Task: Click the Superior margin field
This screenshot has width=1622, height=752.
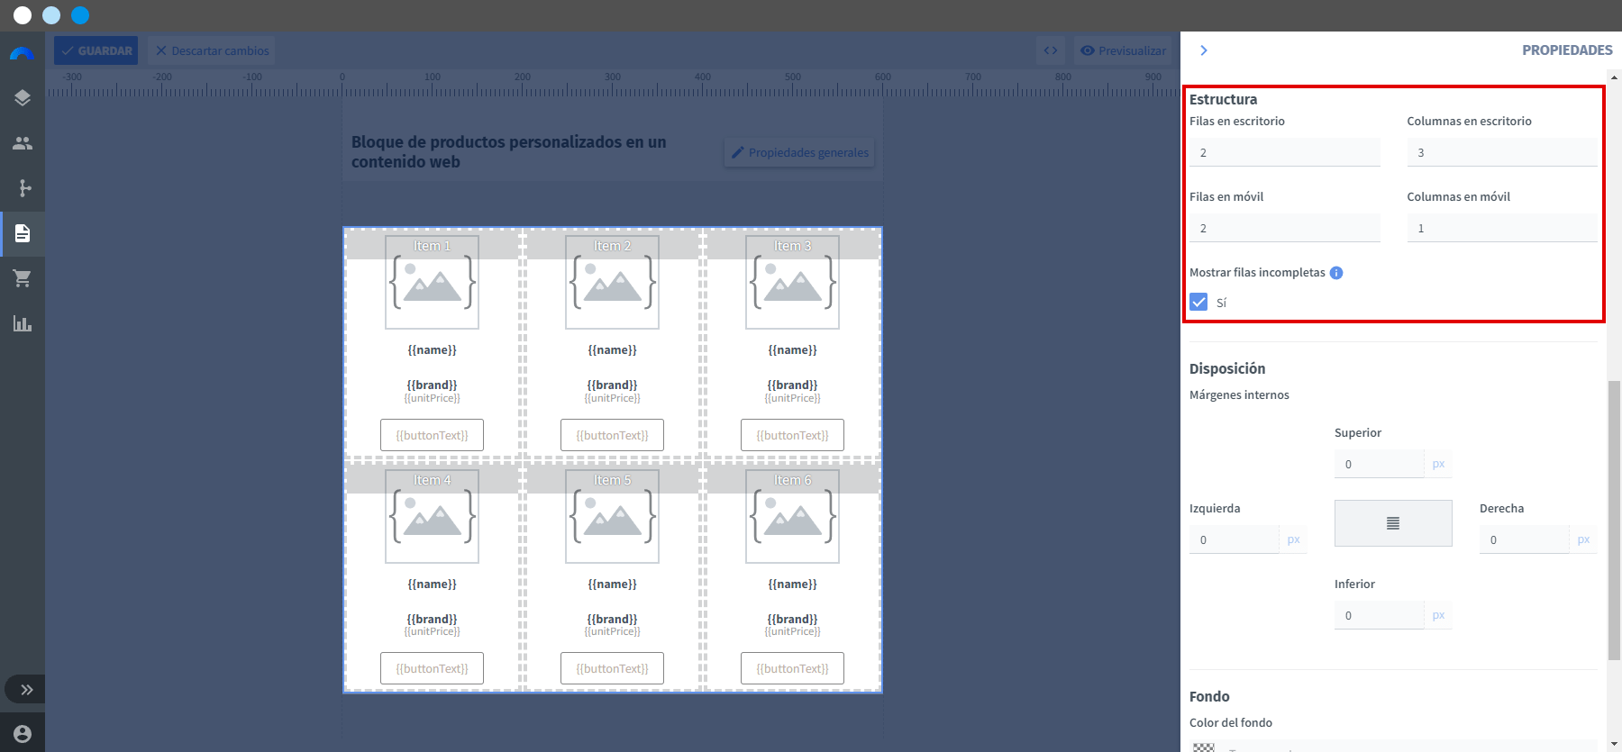Action: pos(1380,464)
